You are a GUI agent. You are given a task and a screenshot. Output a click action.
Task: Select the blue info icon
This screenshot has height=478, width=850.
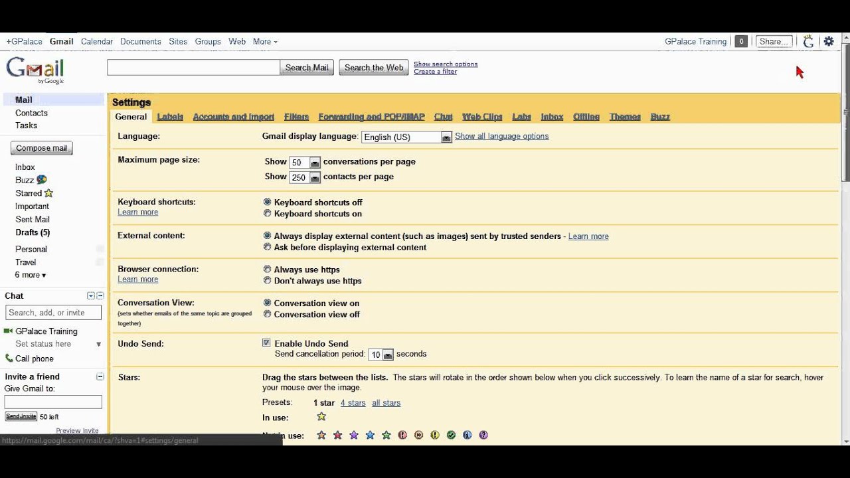click(x=467, y=436)
